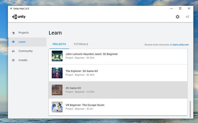Viewport: 198px width, 123px height.
Task: Click the Installs list icon
Action: [13, 60]
